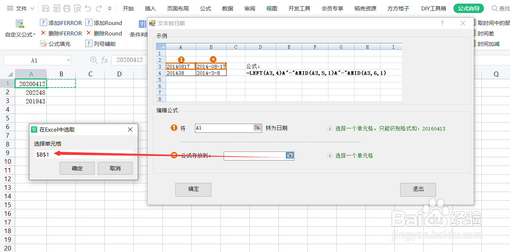
Task: Click the info icon before 选择一个单元格 hint
Action: point(330,155)
